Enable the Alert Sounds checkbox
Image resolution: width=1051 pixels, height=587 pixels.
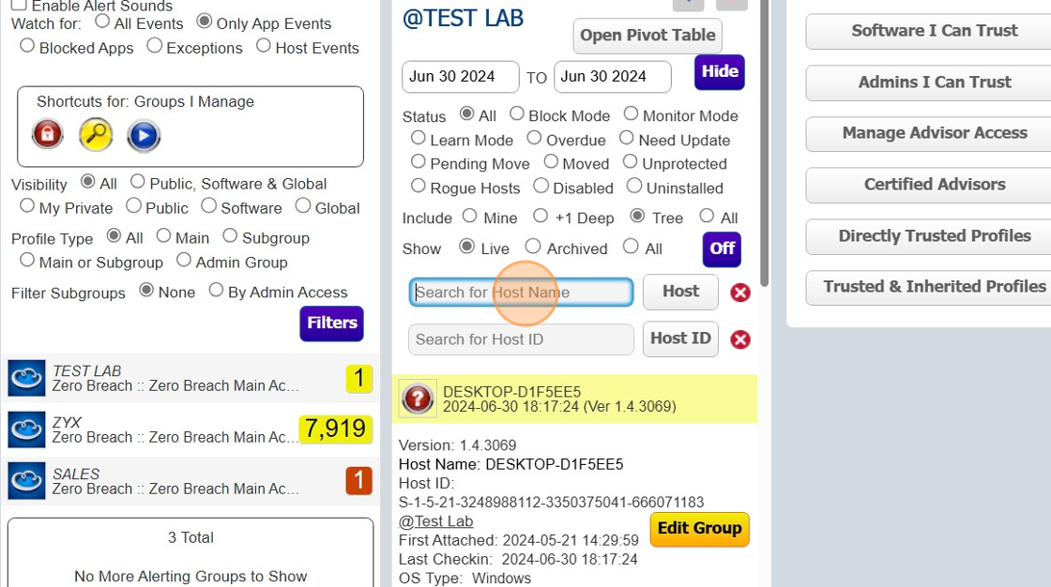point(19,5)
